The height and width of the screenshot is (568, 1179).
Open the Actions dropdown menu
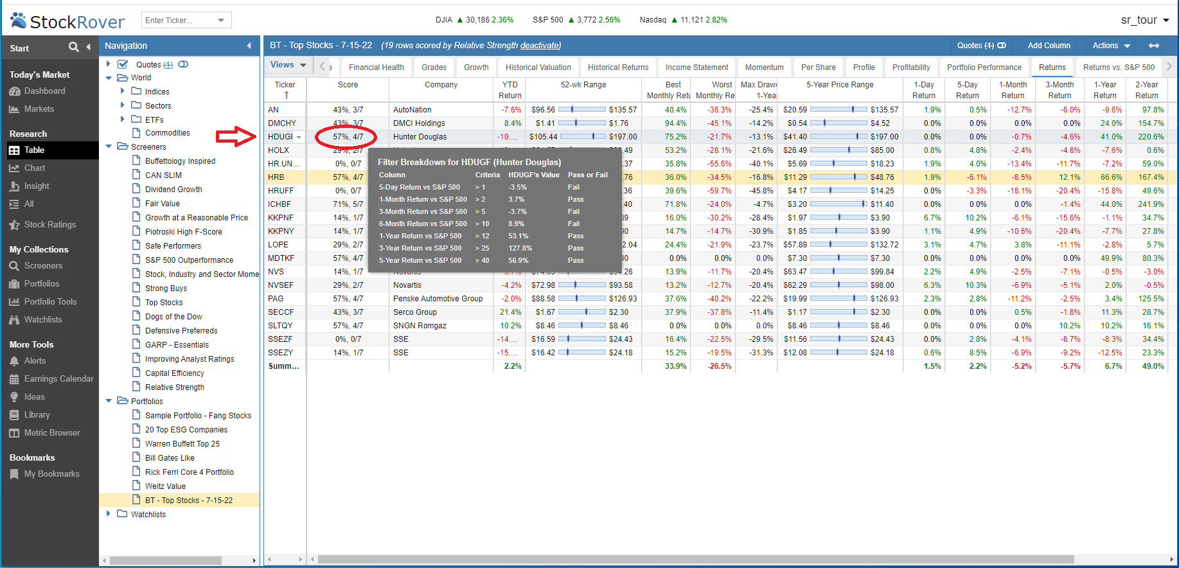pos(1112,46)
